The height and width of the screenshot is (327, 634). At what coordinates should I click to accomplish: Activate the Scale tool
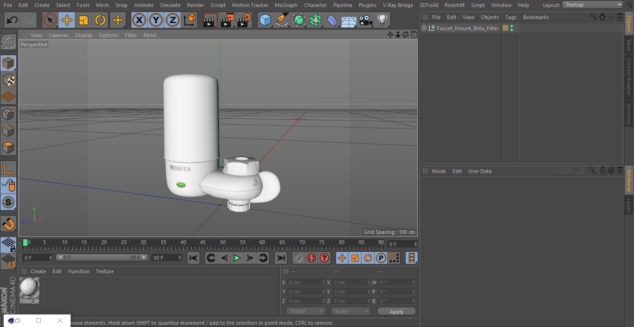coord(84,20)
